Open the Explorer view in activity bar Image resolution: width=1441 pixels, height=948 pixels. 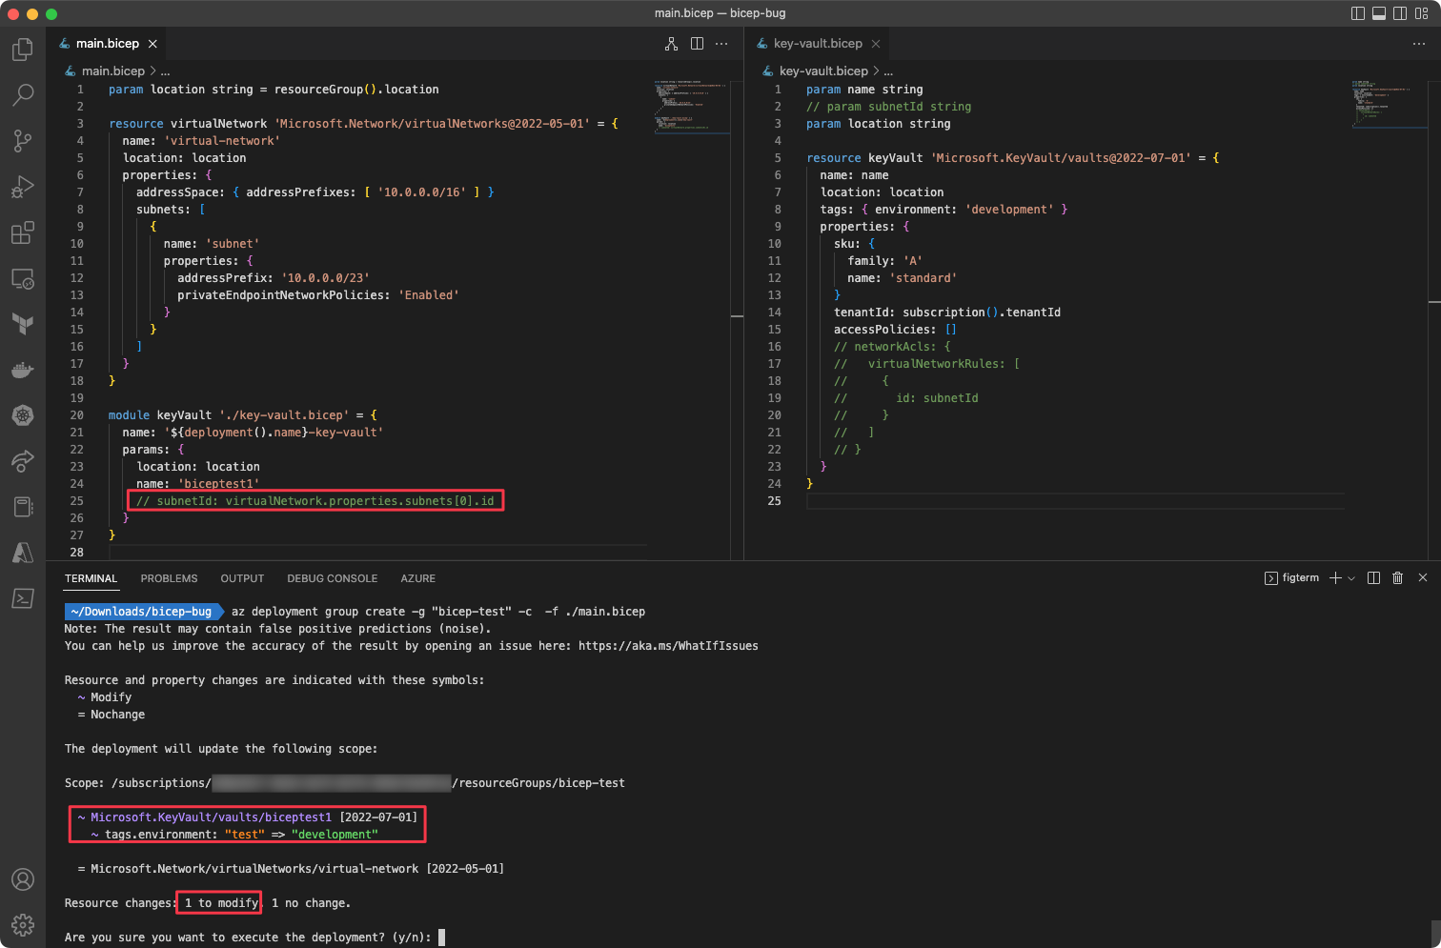click(x=23, y=50)
